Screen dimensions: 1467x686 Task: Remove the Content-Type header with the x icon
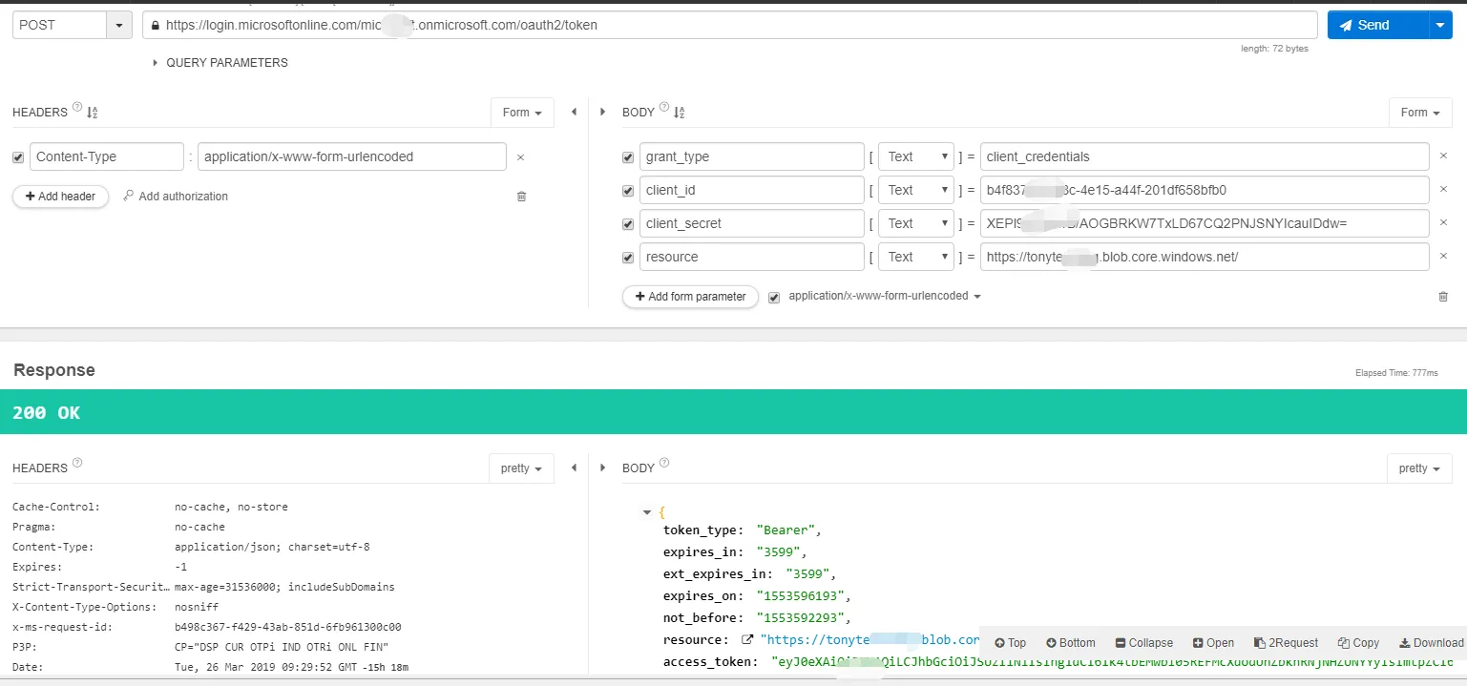click(520, 157)
